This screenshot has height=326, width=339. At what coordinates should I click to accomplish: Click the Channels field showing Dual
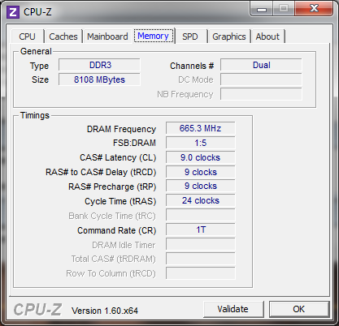[261, 65]
